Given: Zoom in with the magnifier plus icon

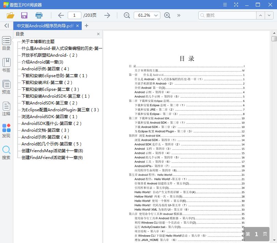Looking at the screenshot, I should pos(167,15).
